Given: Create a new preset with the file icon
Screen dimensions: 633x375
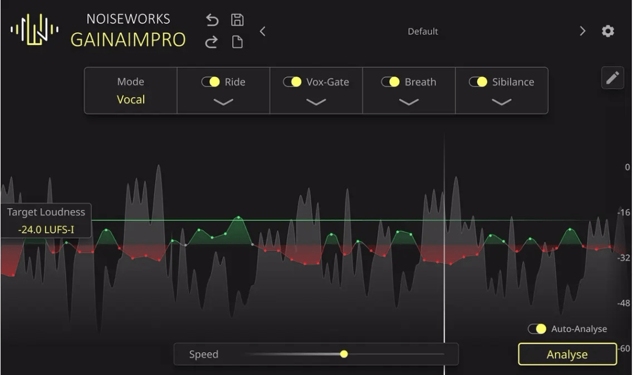Looking at the screenshot, I should point(237,43).
